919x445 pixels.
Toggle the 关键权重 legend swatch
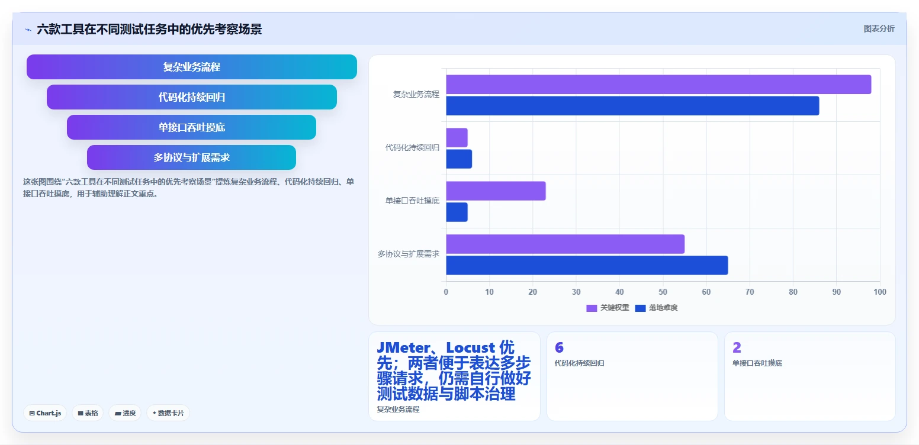(592, 308)
